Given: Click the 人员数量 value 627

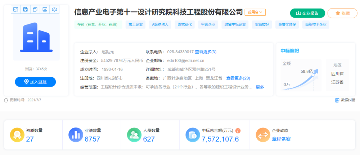Looking at the screenshot, I should (x=149, y=139).
